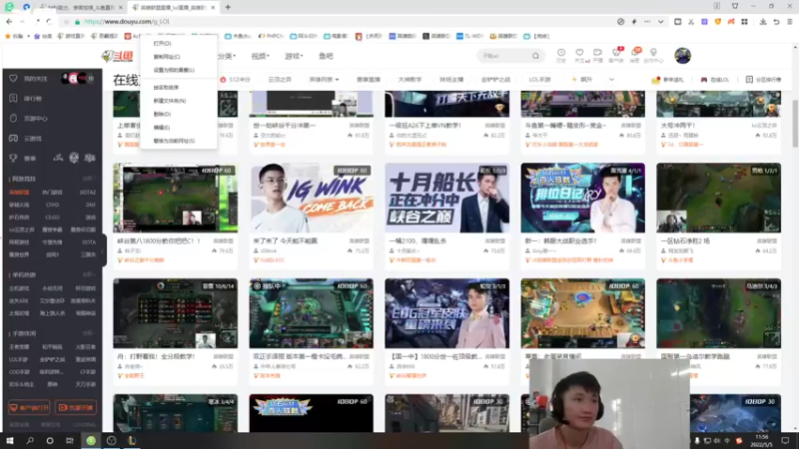
Task: Expand more category tags chevron
Action: 611,80
